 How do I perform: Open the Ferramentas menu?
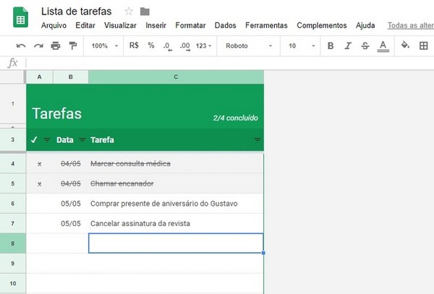[266, 25]
